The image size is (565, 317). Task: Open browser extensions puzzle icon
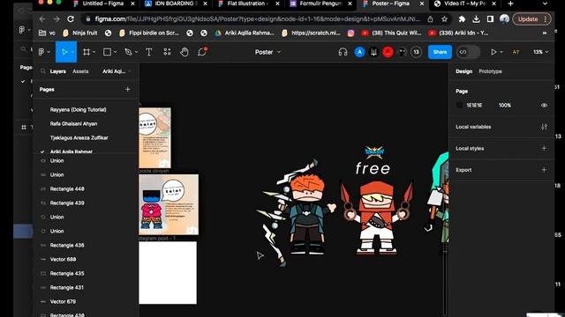462,19
